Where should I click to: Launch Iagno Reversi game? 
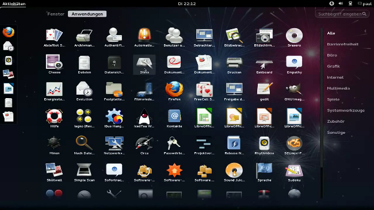pyautogui.click(x=84, y=118)
